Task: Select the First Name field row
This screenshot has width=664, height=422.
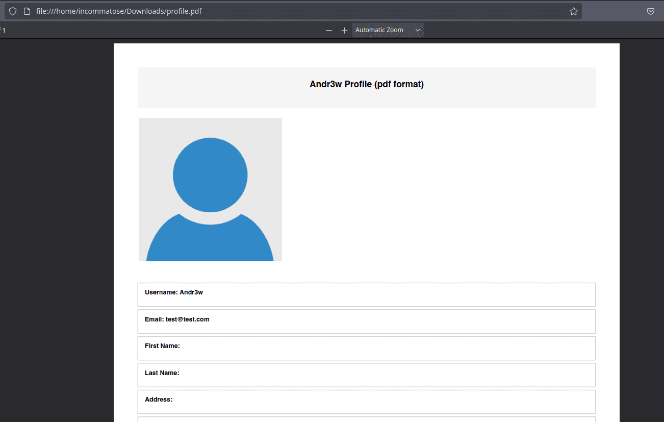Action: (366, 348)
